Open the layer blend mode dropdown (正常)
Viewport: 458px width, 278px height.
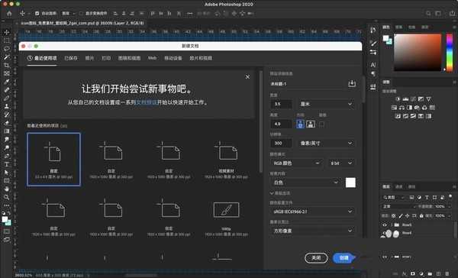[x=399, y=206]
